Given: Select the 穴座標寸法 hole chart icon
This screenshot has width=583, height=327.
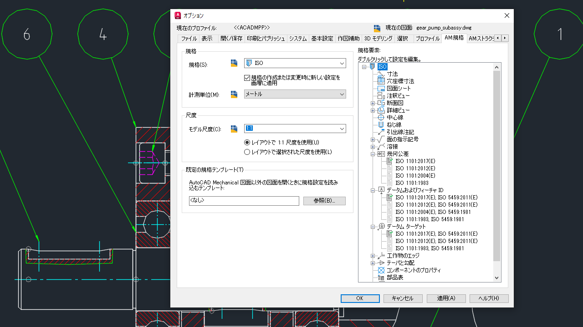Looking at the screenshot, I should coord(381,81).
